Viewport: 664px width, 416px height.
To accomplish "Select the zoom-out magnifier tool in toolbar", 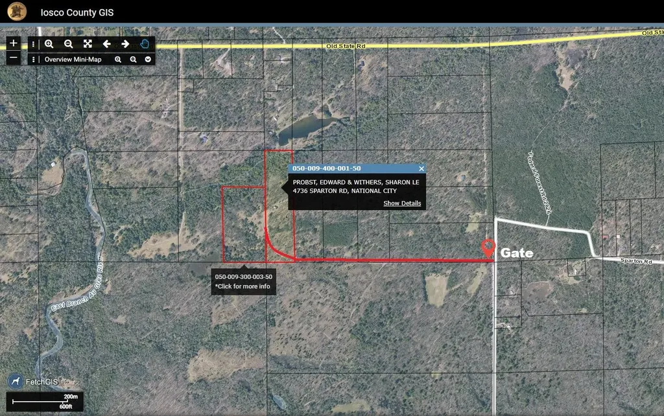I will coord(68,44).
